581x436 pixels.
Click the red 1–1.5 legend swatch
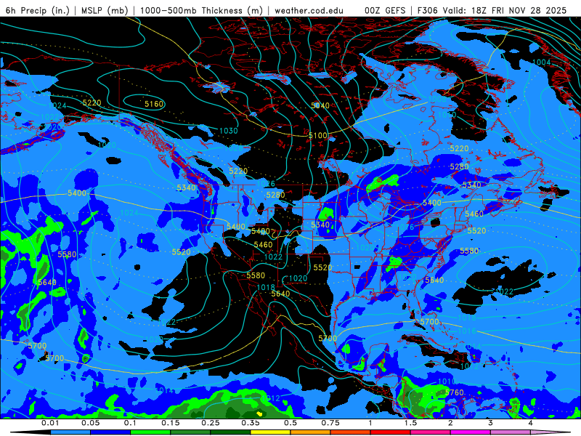391,432
